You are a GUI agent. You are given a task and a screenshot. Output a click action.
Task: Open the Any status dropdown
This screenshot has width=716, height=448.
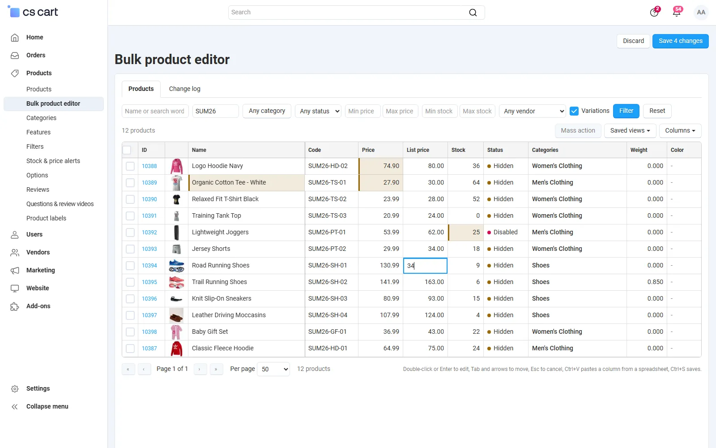tap(318, 111)
